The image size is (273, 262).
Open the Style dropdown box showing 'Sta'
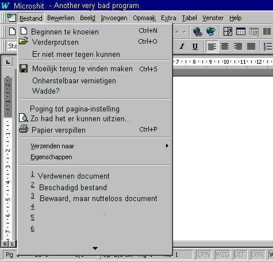point(12,46)
